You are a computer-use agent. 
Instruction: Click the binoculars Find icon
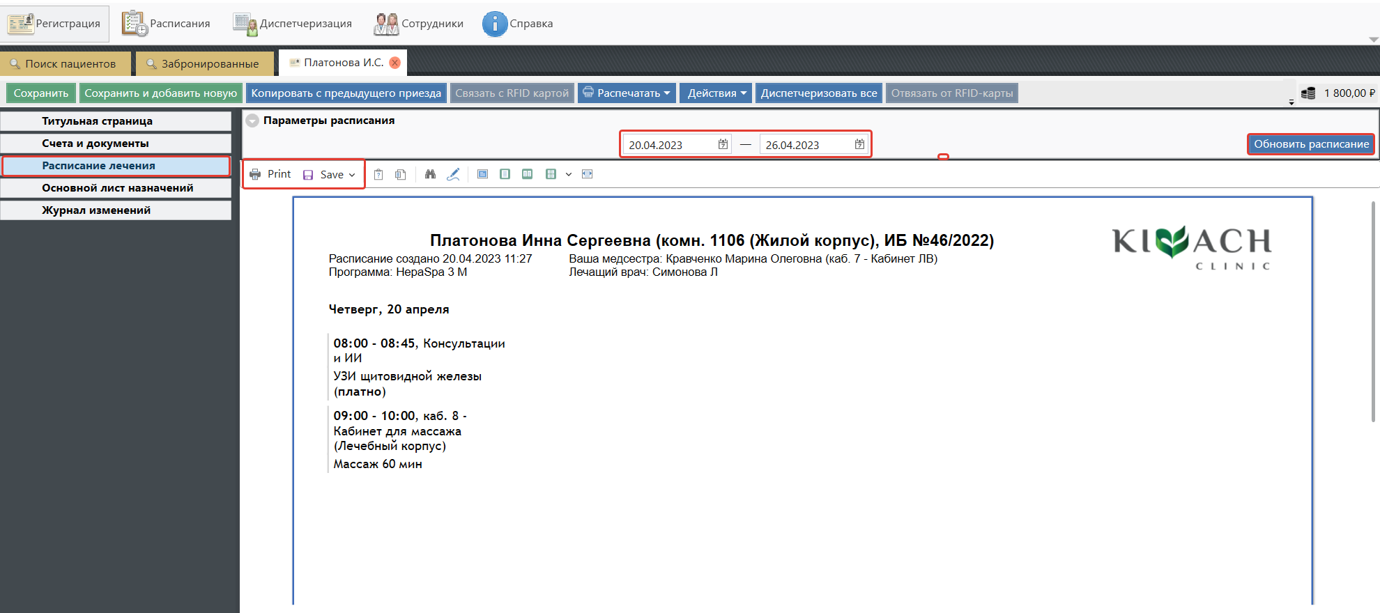tap(430, 174)
